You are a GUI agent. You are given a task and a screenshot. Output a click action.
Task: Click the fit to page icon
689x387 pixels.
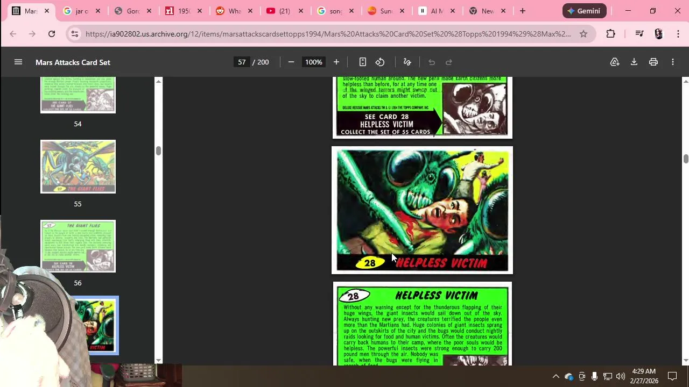tap(363, 62)
